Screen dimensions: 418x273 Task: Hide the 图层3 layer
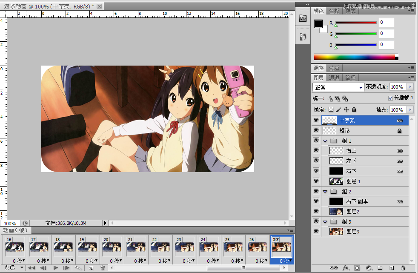coord(316,231)
